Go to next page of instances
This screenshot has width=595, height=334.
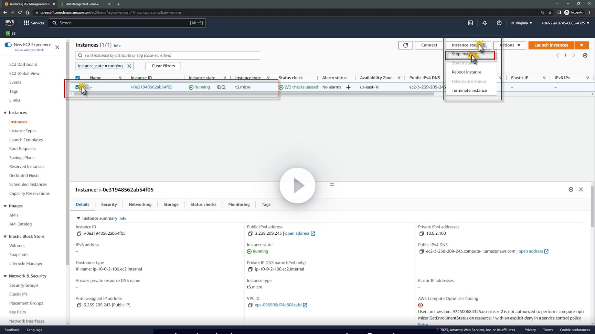click(x=573, y=55)
